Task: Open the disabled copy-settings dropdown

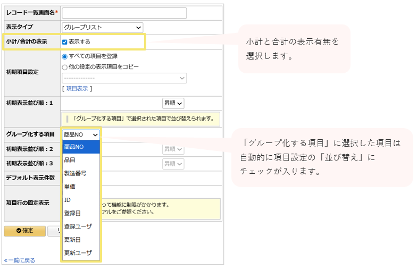Action: (124, 78)
